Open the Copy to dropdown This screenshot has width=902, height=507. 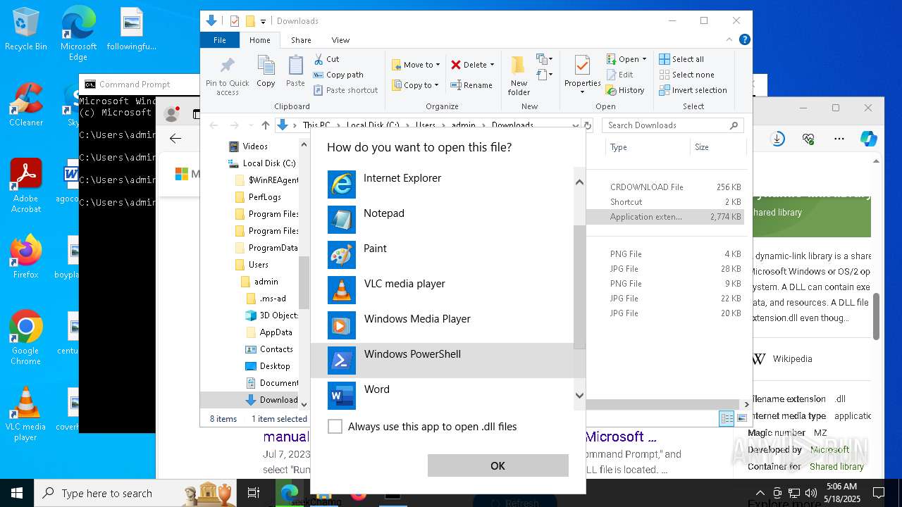tap(416, 85)
